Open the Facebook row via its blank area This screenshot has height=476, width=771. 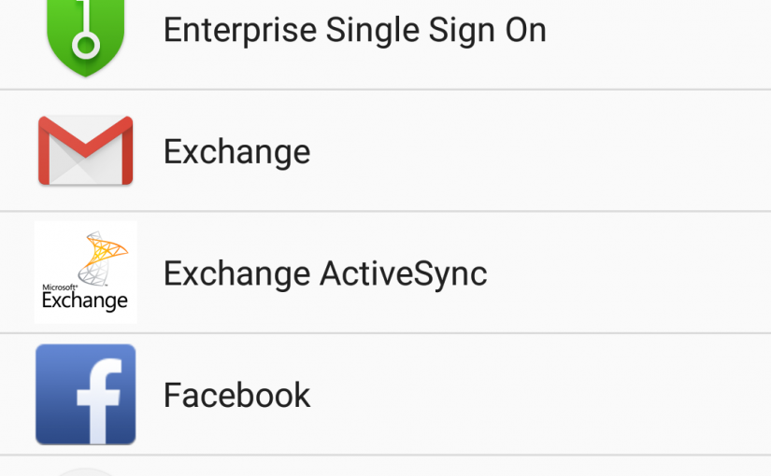click(x=541, y=395)
